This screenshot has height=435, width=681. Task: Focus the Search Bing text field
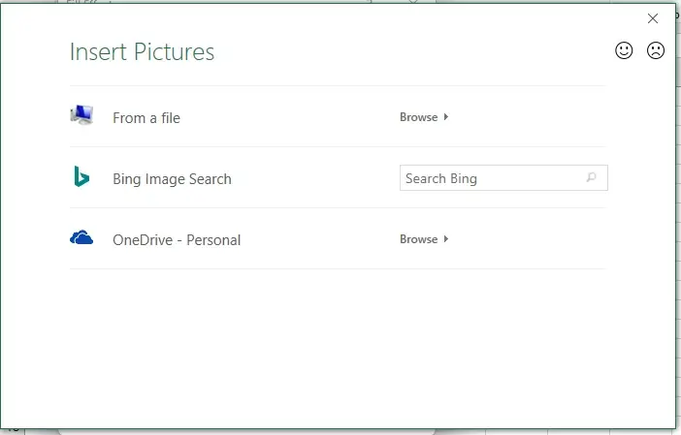tap(490, 178)
